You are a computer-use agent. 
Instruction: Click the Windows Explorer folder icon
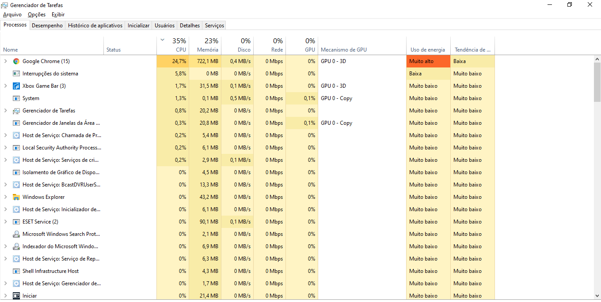tap(16, 197)
